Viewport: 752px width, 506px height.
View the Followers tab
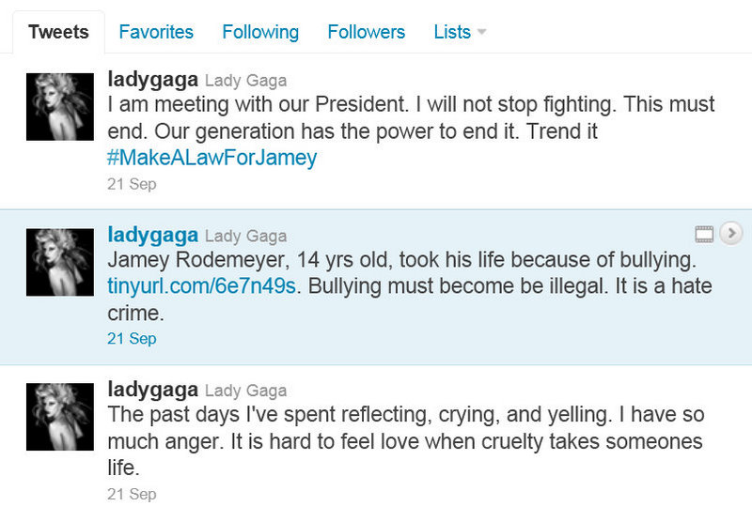click(x=367, y=32)
